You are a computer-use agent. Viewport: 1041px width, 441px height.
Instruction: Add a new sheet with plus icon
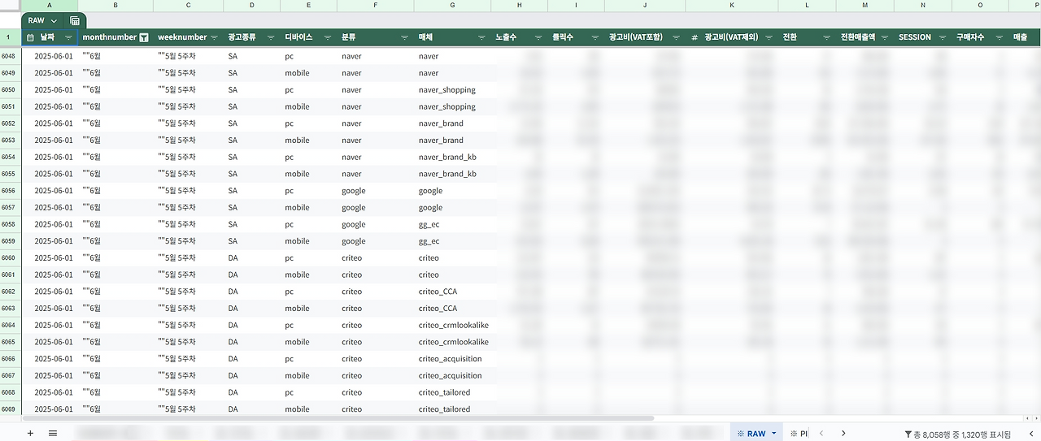point(30,433)
